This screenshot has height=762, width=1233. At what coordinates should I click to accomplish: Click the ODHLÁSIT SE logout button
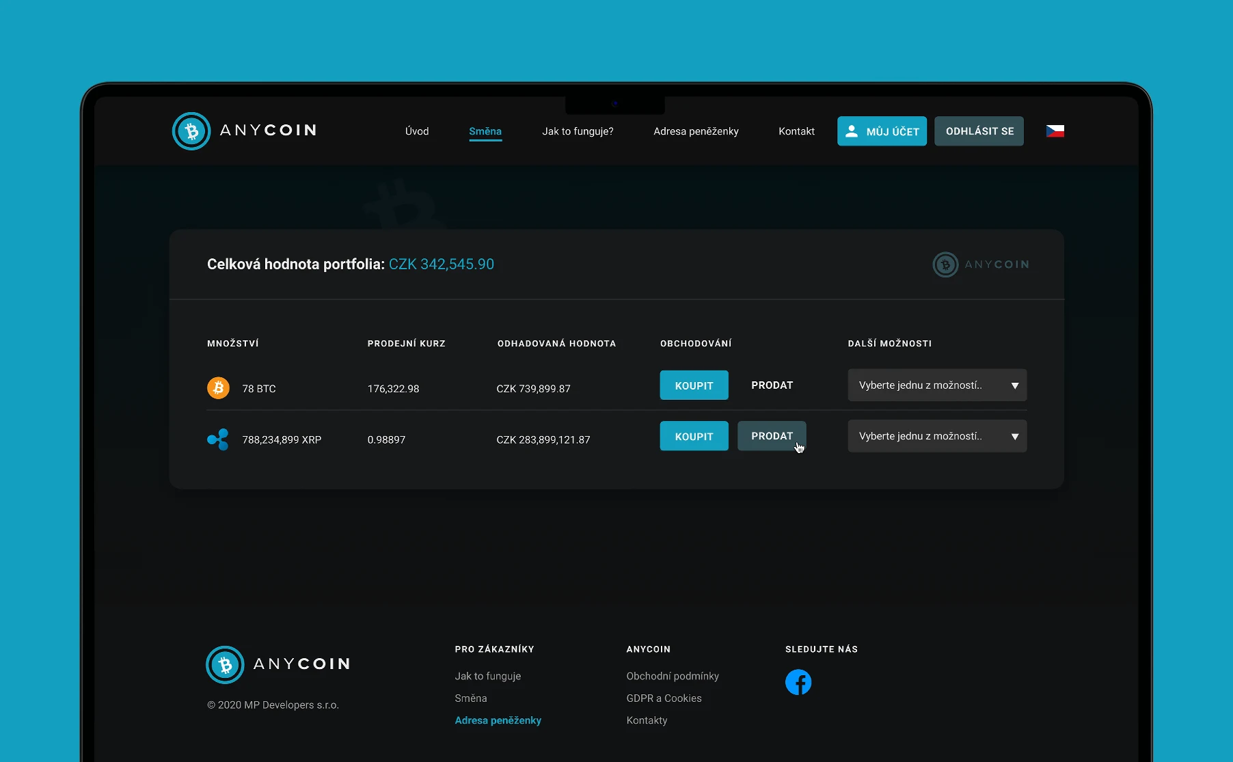(979, 131)
